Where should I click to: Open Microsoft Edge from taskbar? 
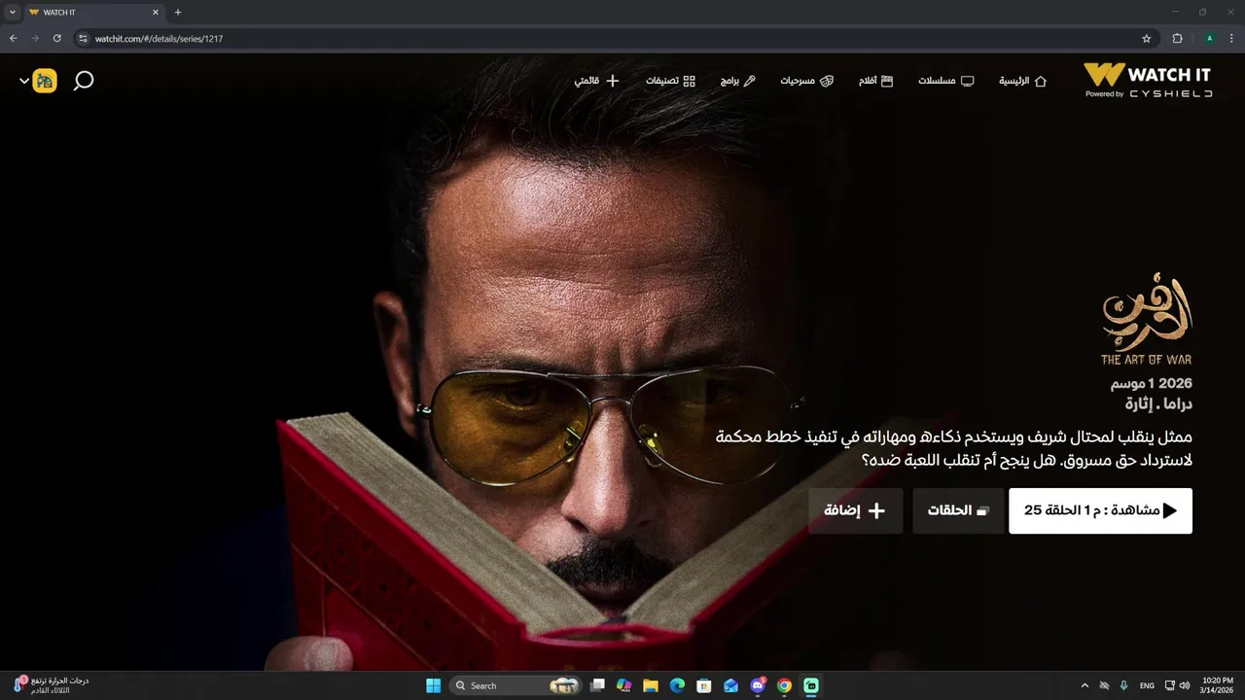coord(677,685)
